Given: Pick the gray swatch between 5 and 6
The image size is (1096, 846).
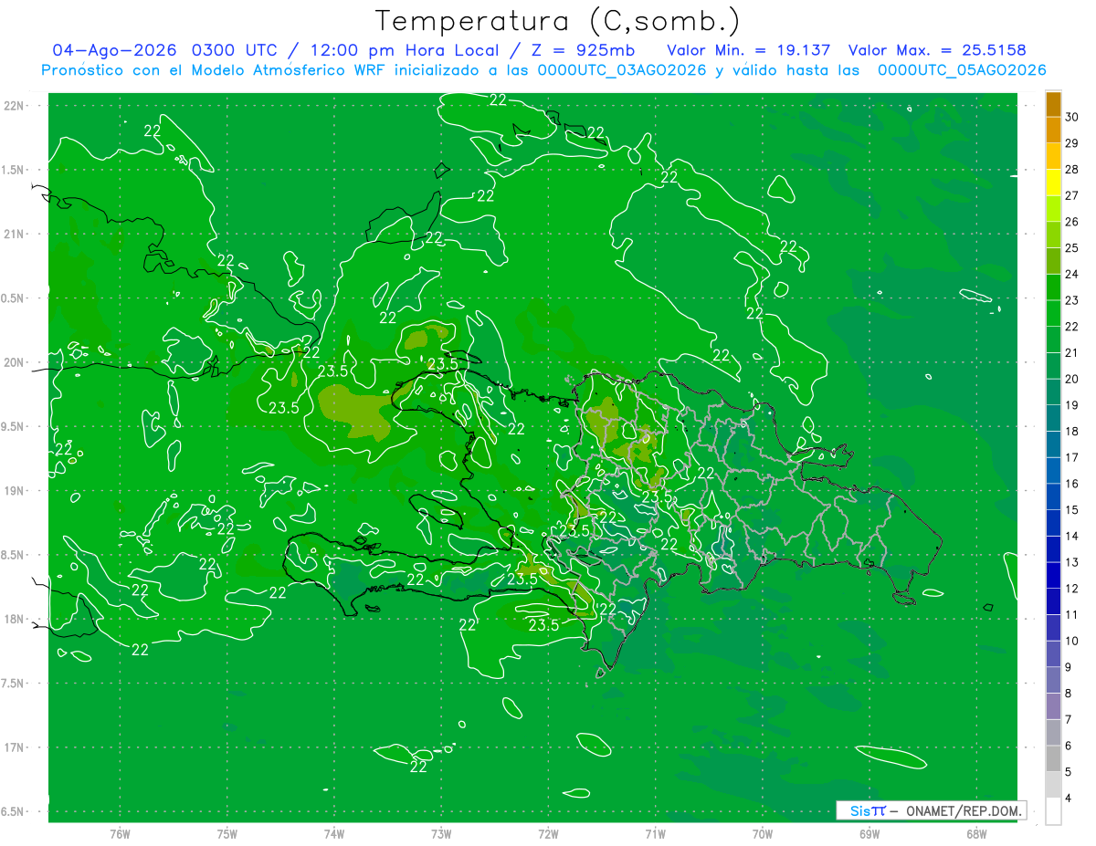Looking at the screenshot, I should click(x=1053, y=758).
